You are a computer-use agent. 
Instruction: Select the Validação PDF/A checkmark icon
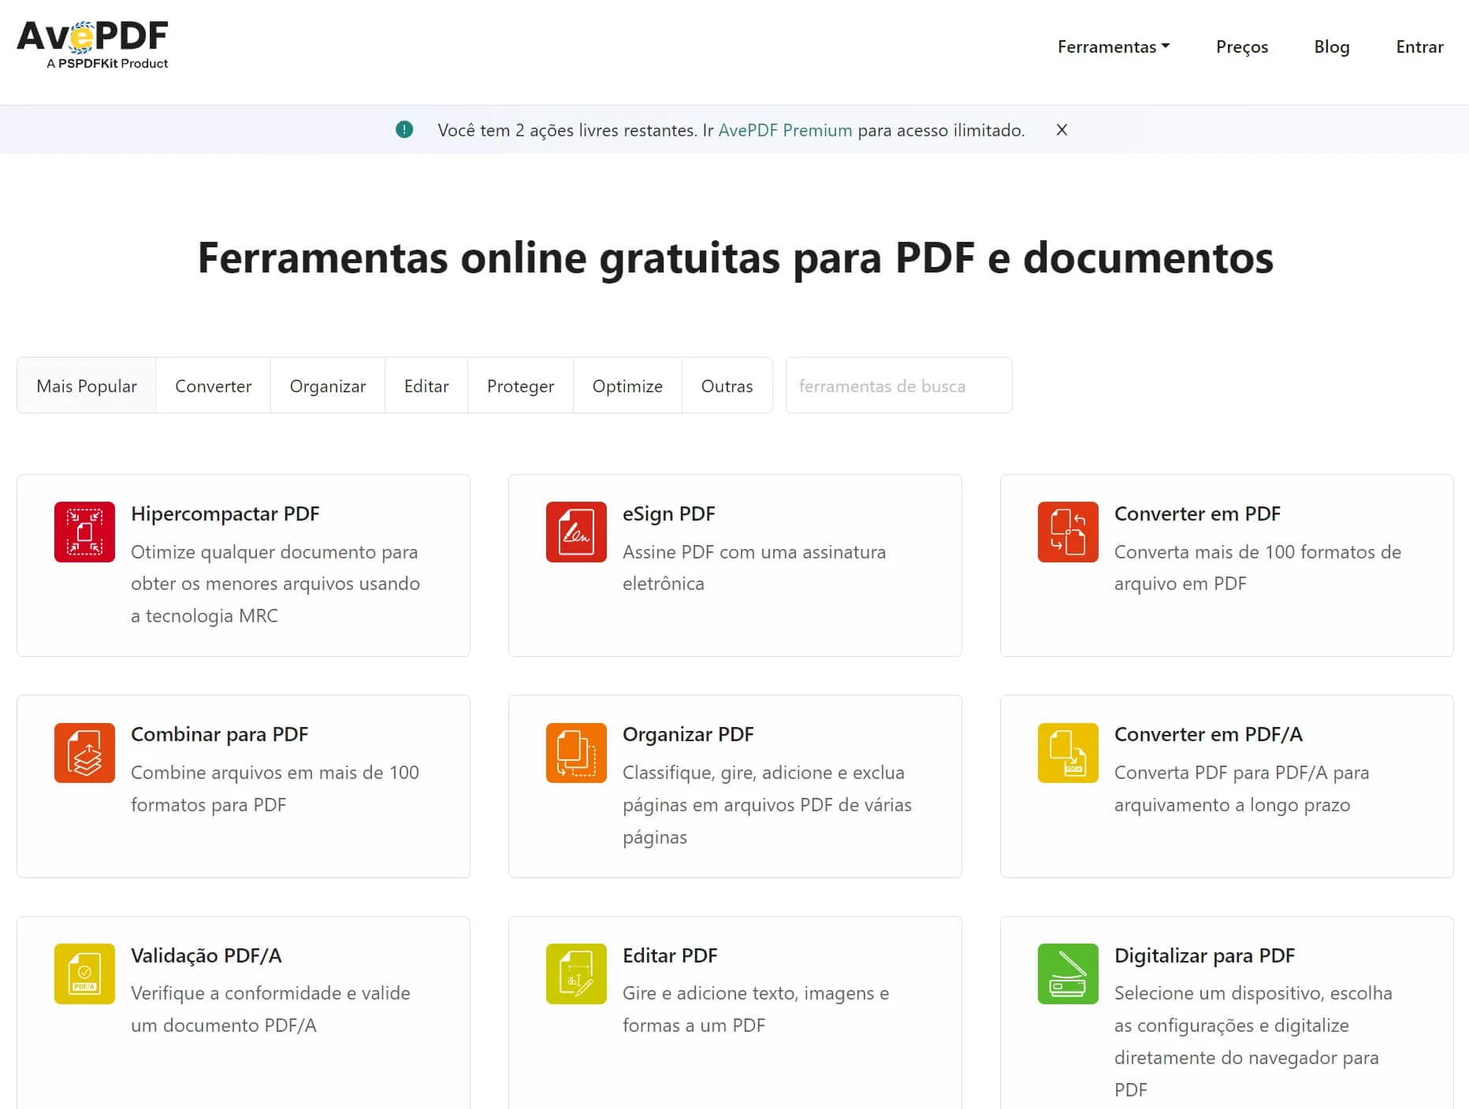pos(84,974)
